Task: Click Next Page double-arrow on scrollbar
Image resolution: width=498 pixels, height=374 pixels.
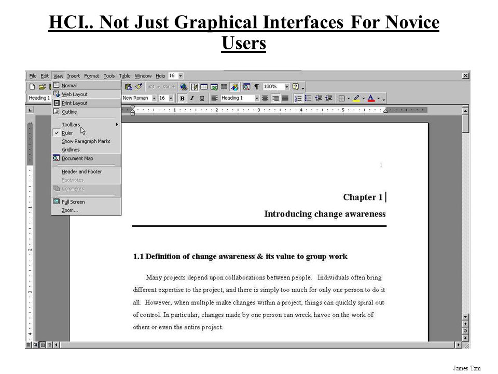Action: tap(465, 338)
